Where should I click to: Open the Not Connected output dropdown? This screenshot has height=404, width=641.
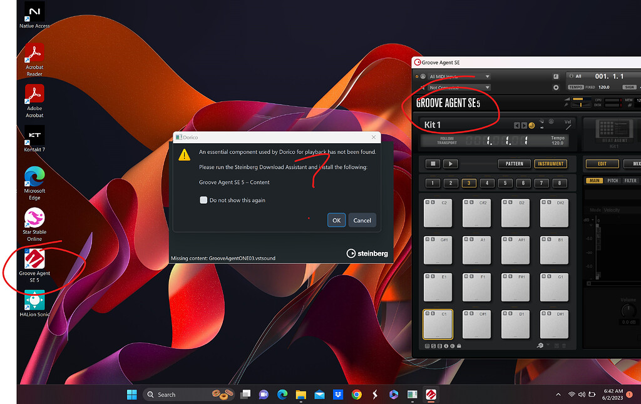(x=459, y=88)
